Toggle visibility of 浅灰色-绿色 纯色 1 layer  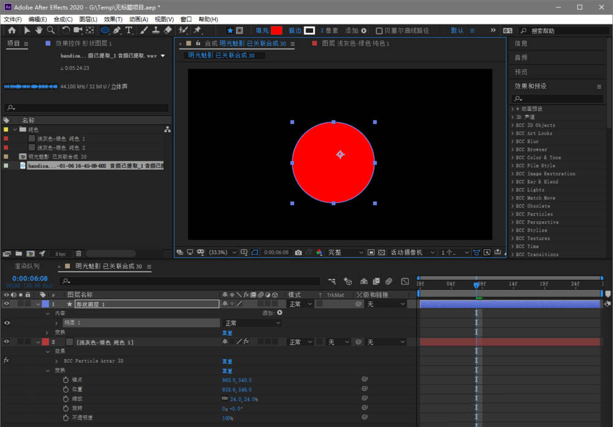pos(7,342)
